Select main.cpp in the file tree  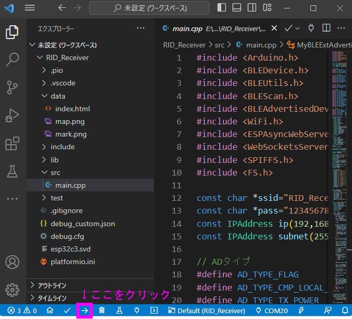pyautogui.click(x=90, y=185)
